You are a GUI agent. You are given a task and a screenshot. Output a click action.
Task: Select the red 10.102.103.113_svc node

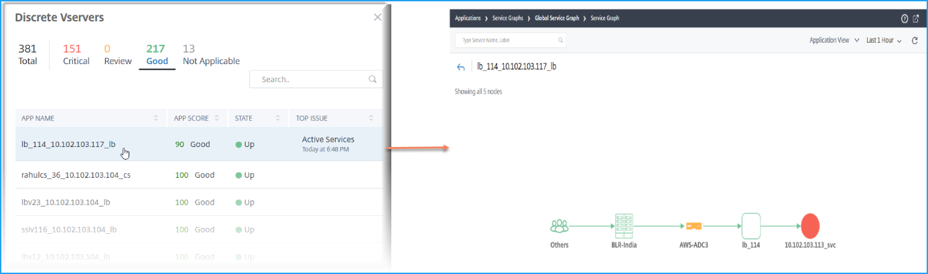coord(810,227)
